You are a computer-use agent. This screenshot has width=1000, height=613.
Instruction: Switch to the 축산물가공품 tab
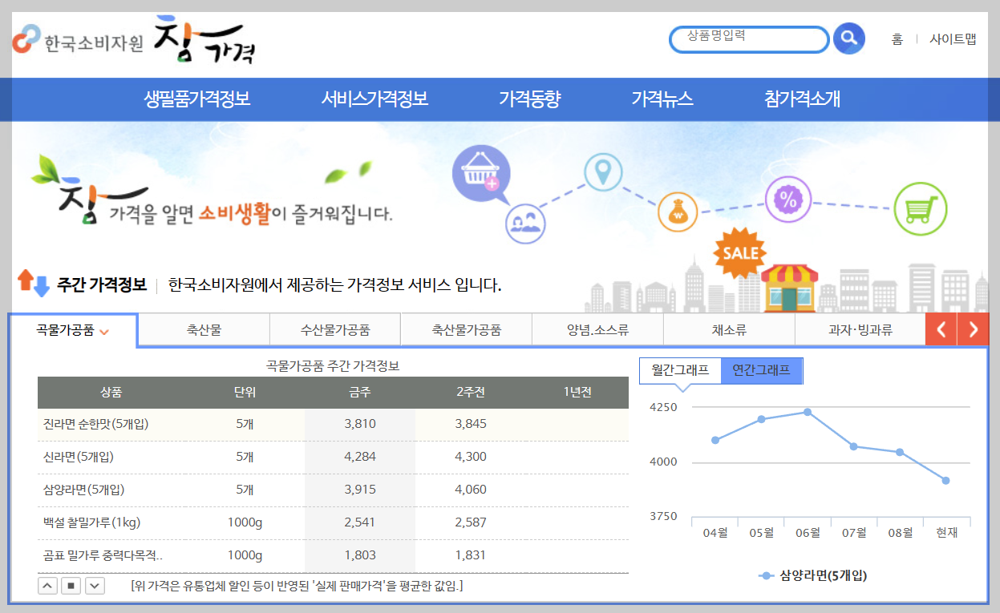[467, 329]
